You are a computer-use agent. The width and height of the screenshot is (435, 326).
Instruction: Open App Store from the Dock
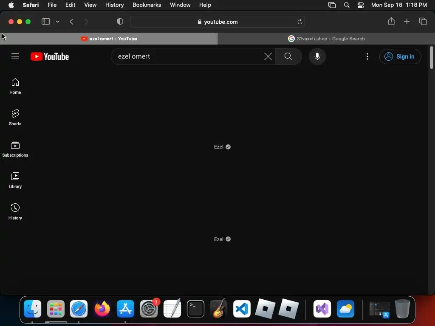pos(125,309)
